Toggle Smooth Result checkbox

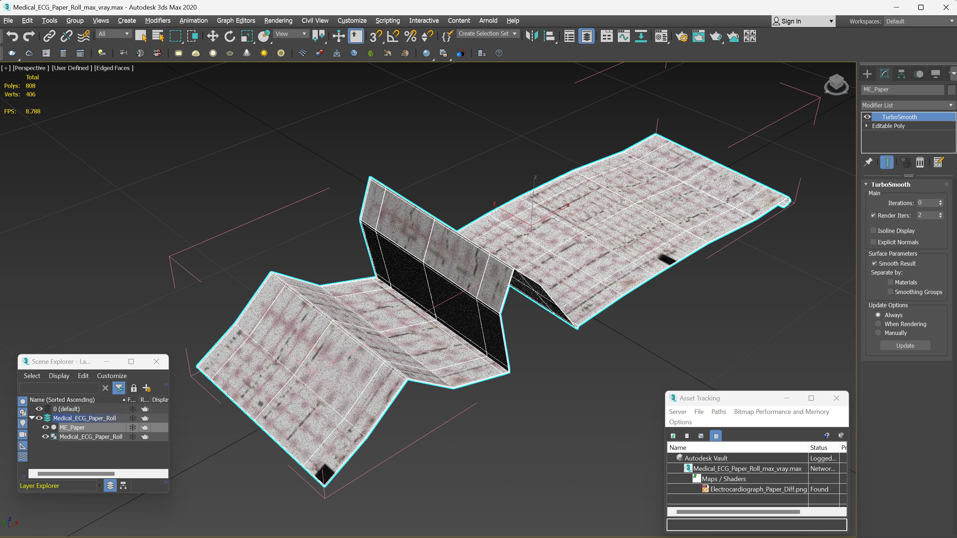pyautogui.click(x=874, y=263)
